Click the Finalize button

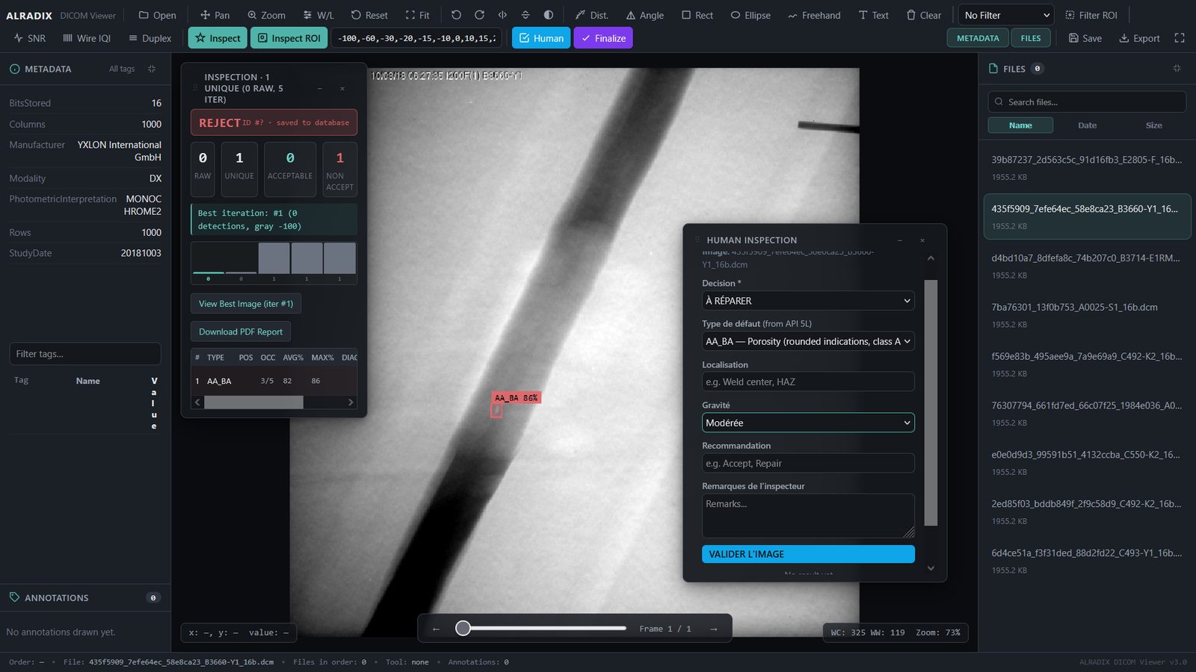tap(603, 38)
